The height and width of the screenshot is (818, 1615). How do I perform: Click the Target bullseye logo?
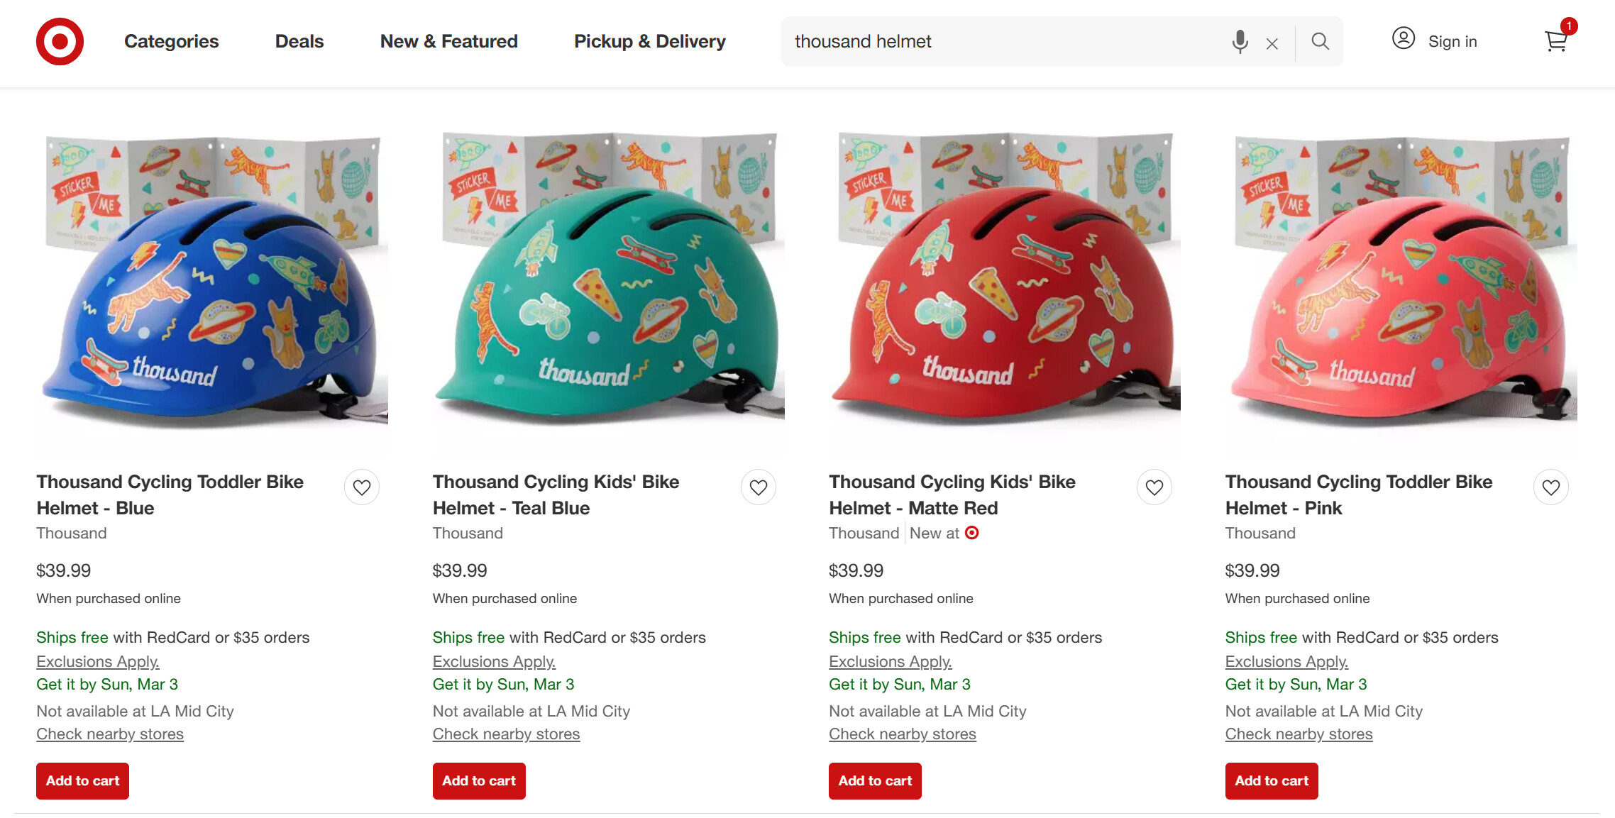[x=60, y=42]
